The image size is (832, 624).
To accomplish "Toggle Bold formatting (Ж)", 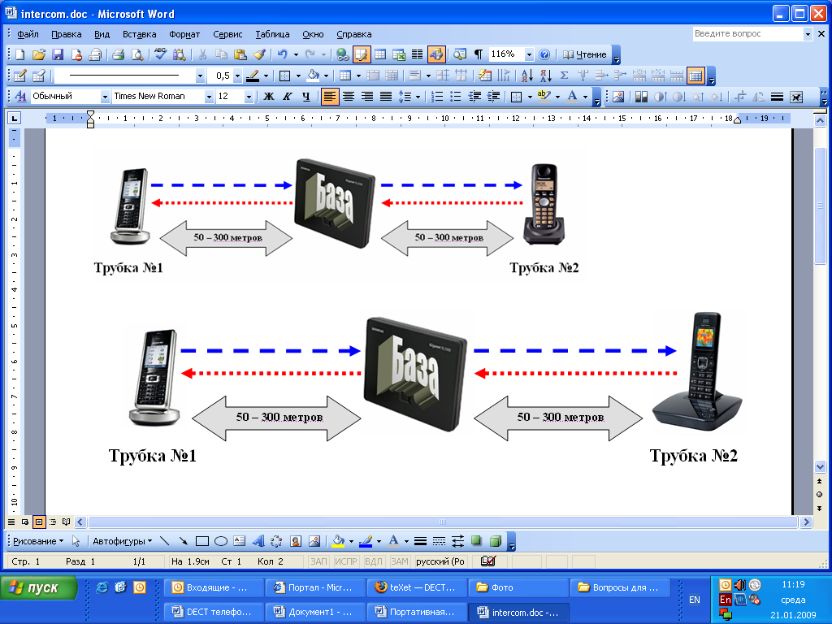I will tap(269, 97).
